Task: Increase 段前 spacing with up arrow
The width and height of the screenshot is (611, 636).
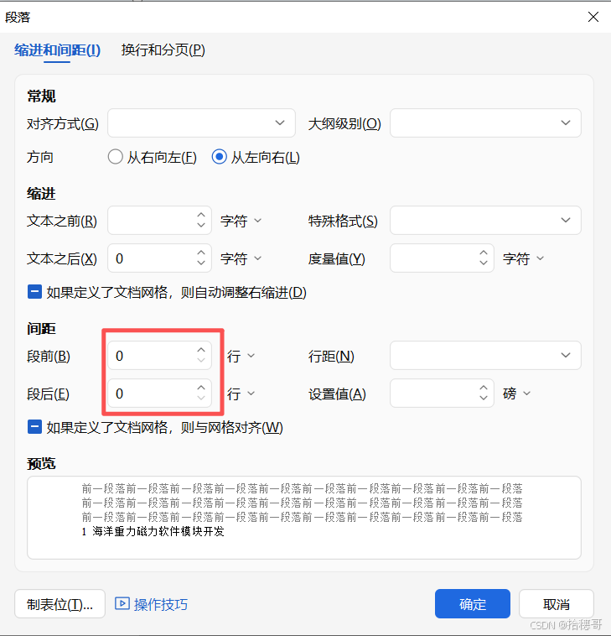Action: tap(201, 350)
